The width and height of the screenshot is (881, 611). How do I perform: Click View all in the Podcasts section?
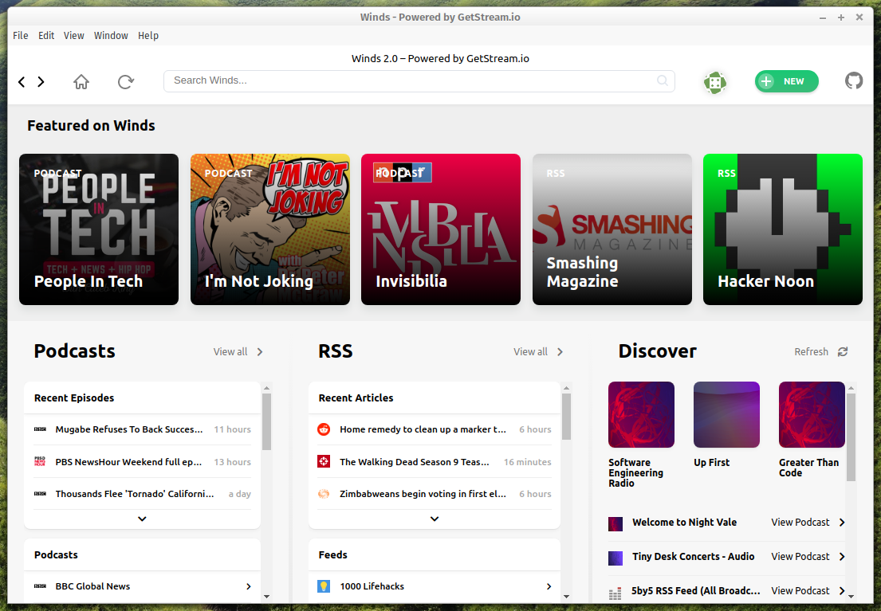[230, 351]
